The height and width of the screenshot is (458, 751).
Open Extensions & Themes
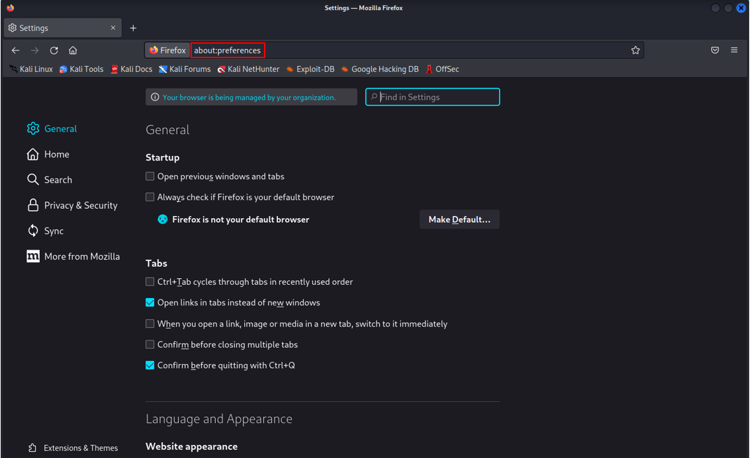[x=73, y=448]
